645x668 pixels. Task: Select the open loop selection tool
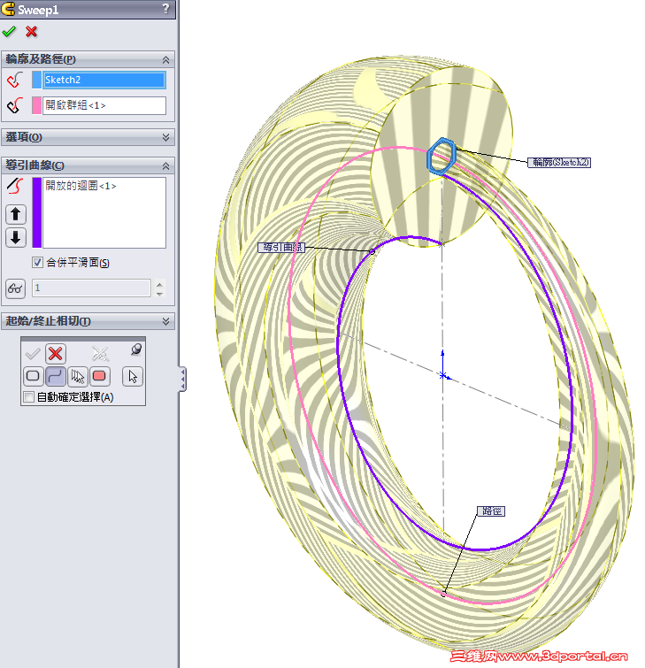pos(56,376)
